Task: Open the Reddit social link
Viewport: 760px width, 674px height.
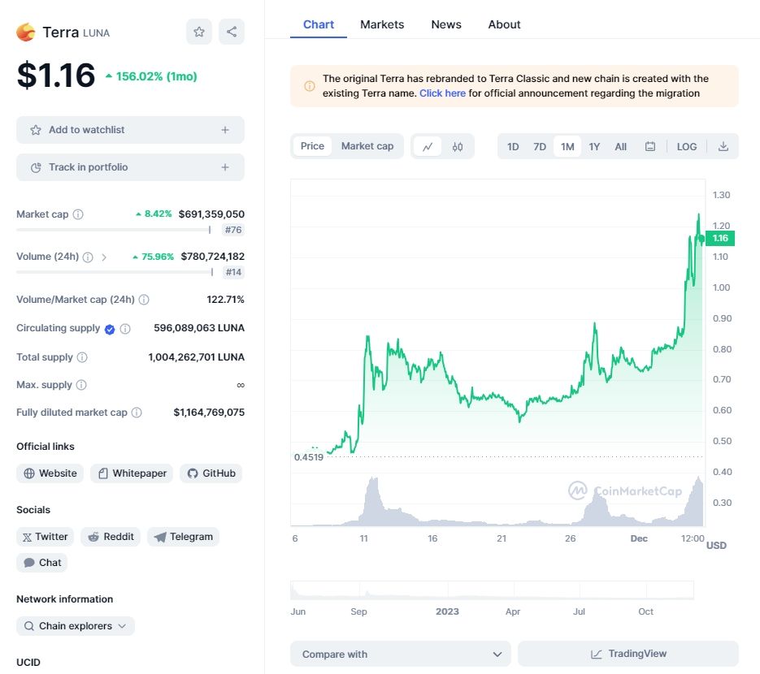Action: tap(111, 537)
